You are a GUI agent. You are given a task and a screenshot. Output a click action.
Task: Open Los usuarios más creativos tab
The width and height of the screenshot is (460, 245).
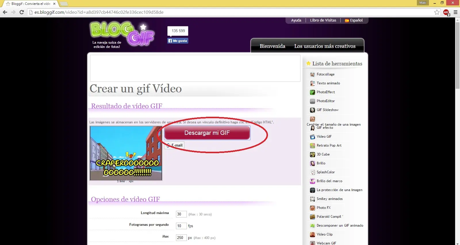325,46
